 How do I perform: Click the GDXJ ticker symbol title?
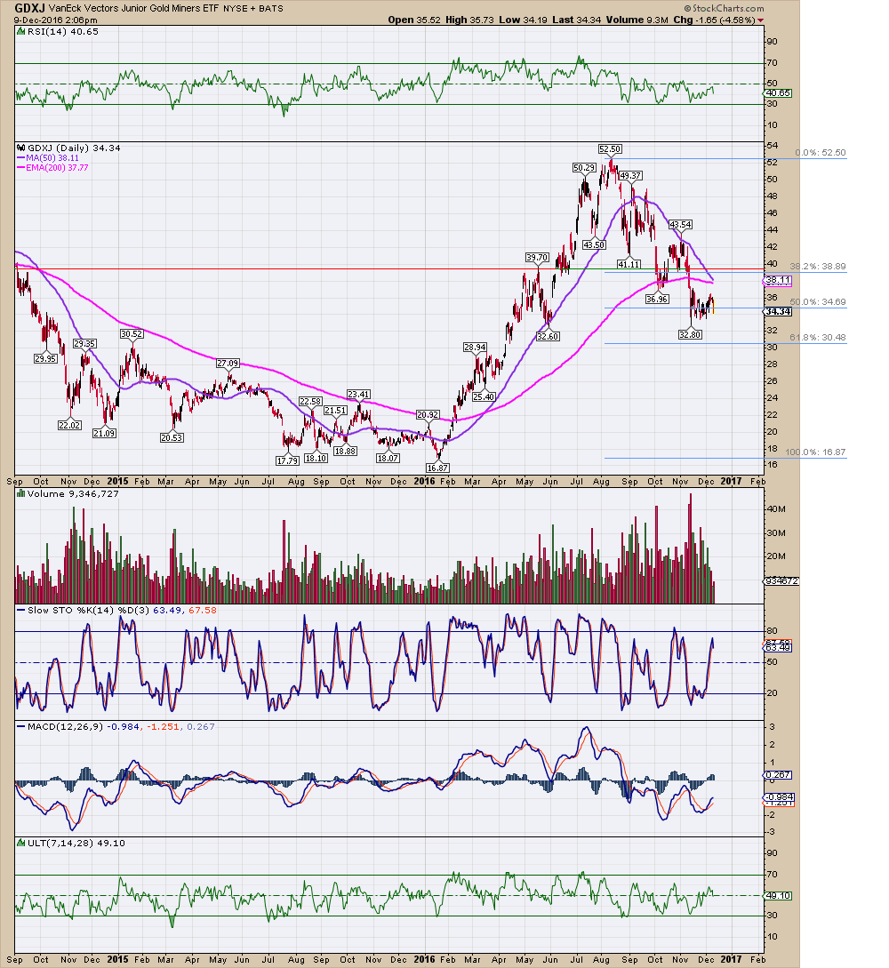[x=29, y=8]
